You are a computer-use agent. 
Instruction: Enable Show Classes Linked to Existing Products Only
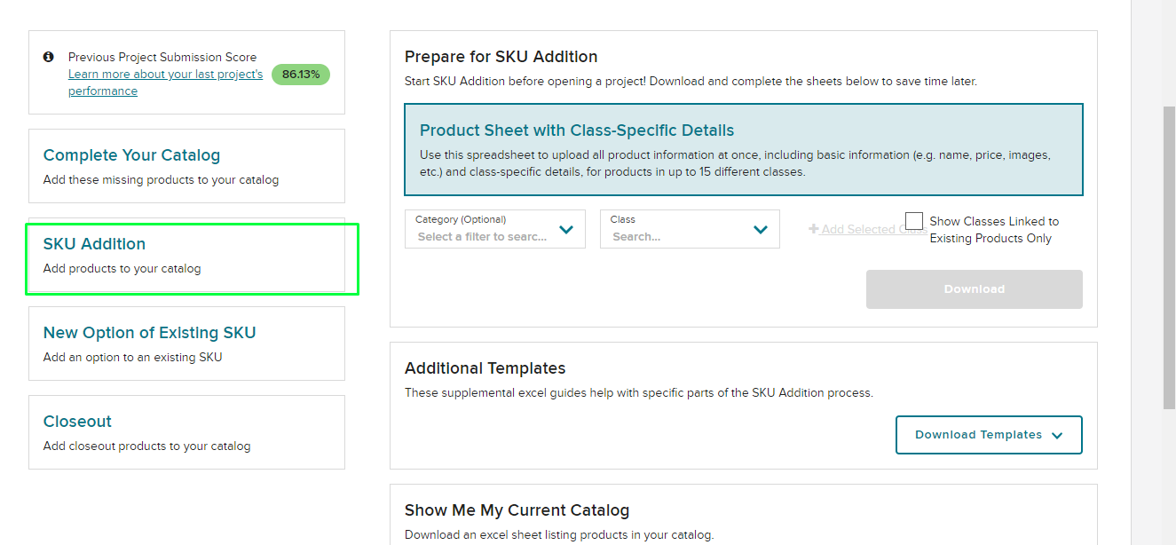tap(914, 221)
